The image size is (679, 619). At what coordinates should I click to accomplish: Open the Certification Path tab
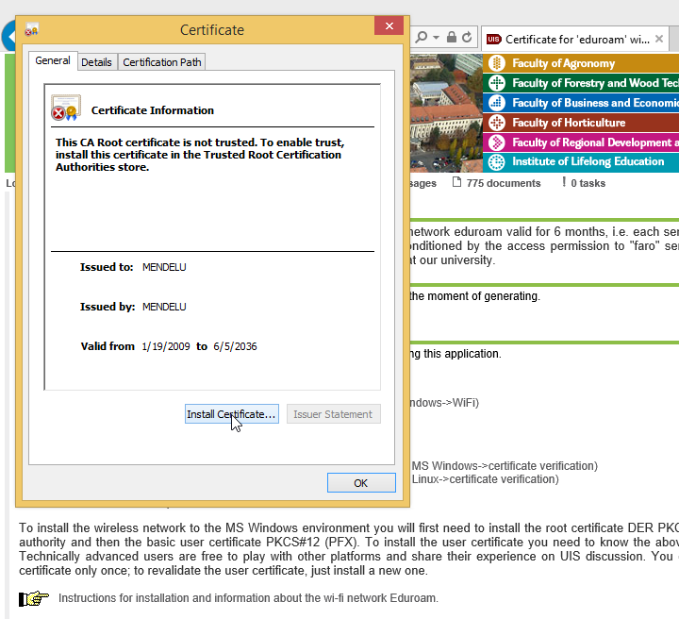(162, 62)
